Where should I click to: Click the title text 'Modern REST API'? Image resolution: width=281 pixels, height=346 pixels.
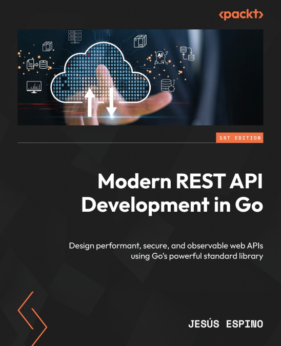(180, 181)
